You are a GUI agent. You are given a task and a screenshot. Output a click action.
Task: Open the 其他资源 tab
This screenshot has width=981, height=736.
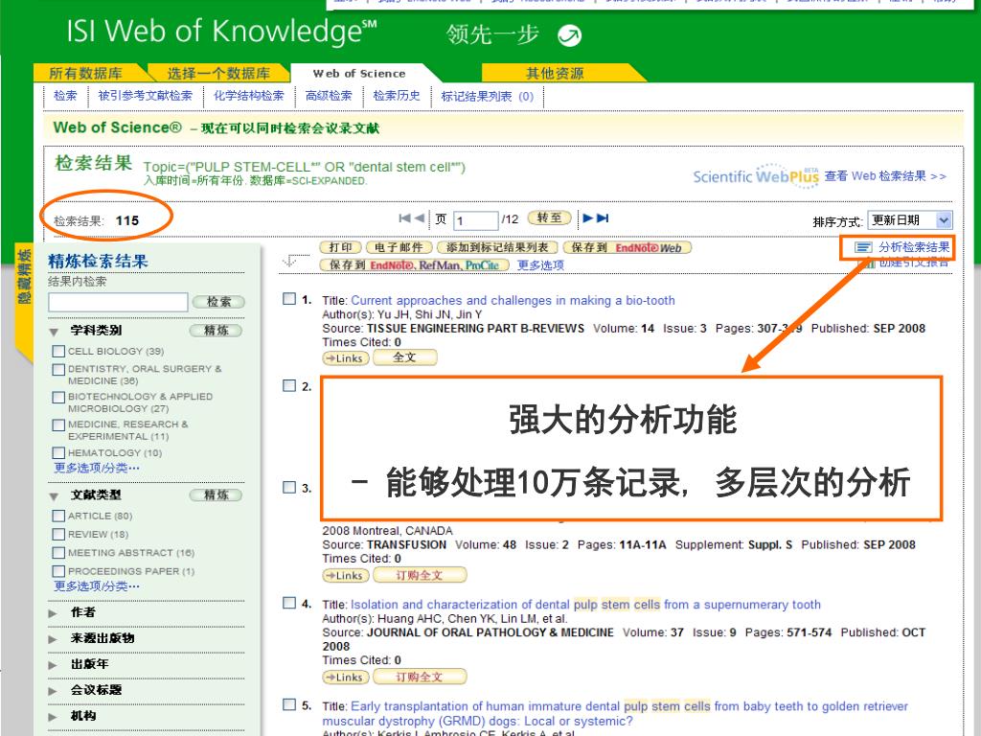(556, 73)
